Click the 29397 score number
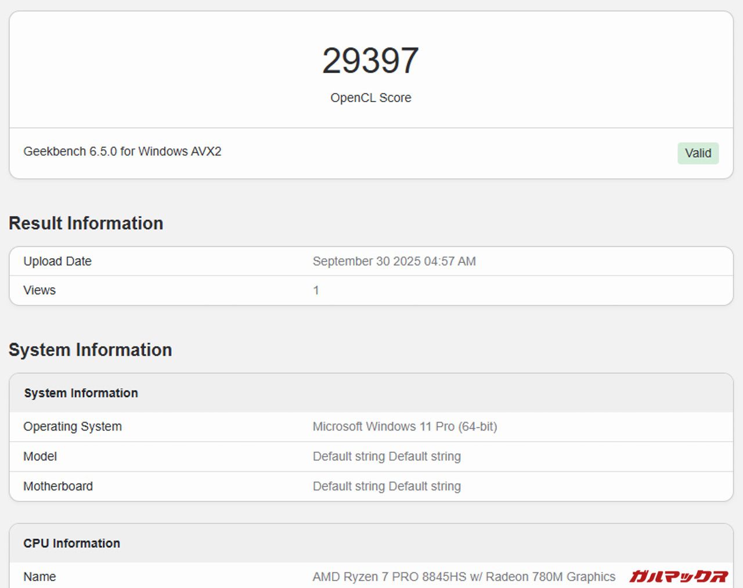This screenshot has width=743, height=588. [x=370, y=60]
